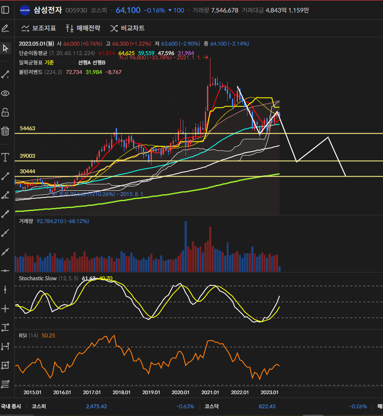383x416 pixels.
Task: Select the date range measure tool
Action: [x=5, y=346]
